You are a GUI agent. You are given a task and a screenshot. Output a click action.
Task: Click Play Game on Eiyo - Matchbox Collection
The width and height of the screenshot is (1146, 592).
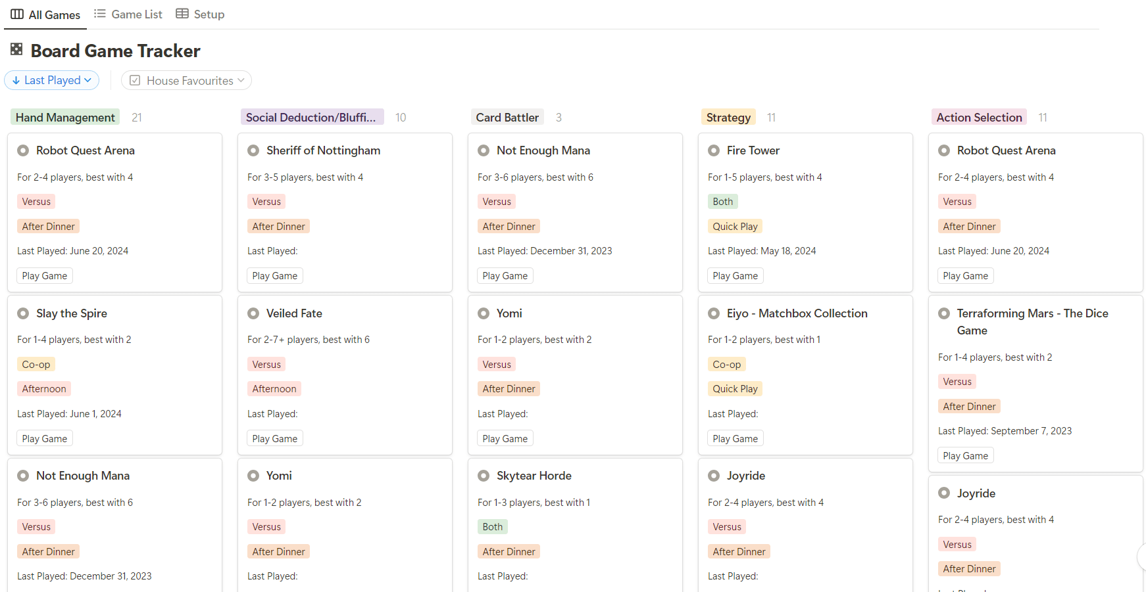pos(735,438)
